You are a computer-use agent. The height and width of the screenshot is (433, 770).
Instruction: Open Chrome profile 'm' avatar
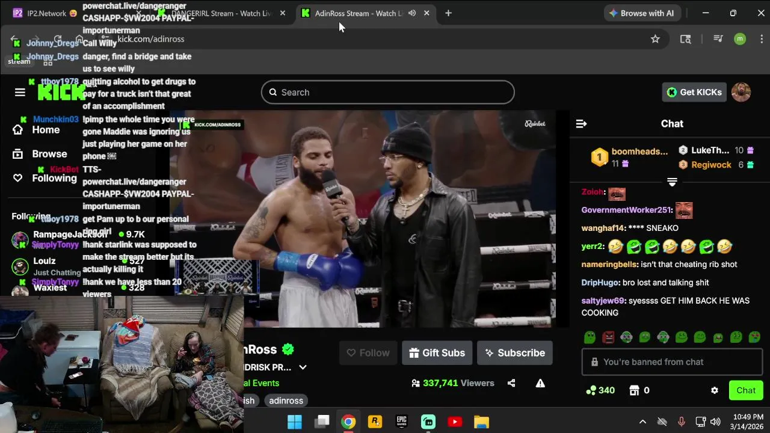pyautogui.click(x=740, y=39)
